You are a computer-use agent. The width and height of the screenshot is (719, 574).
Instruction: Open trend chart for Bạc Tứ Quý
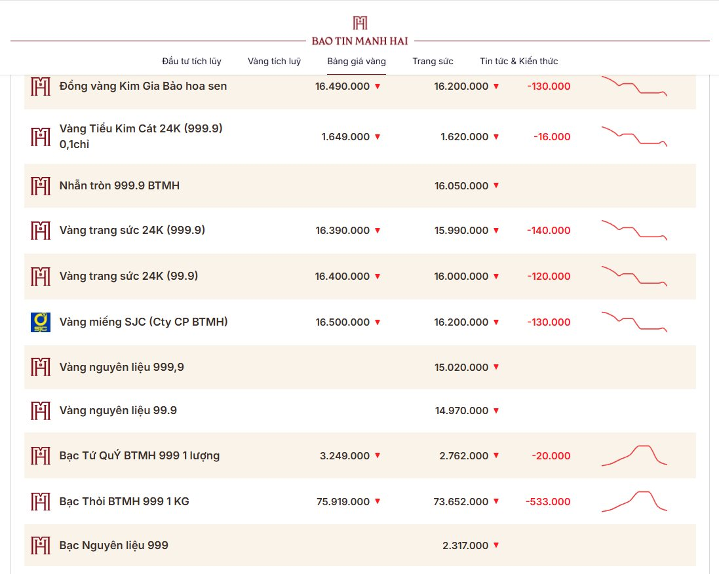[x=634, y=455]
